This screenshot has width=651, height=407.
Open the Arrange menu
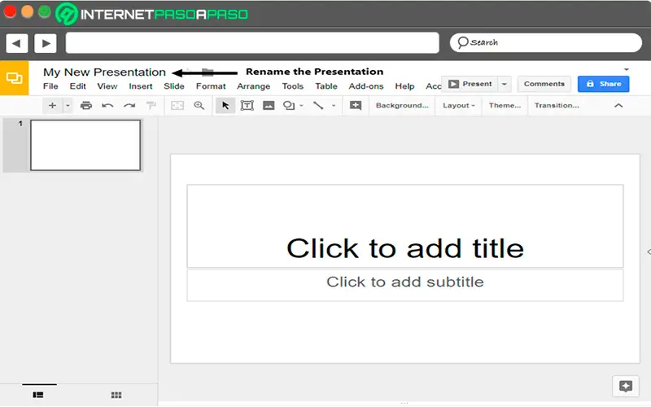254,86
